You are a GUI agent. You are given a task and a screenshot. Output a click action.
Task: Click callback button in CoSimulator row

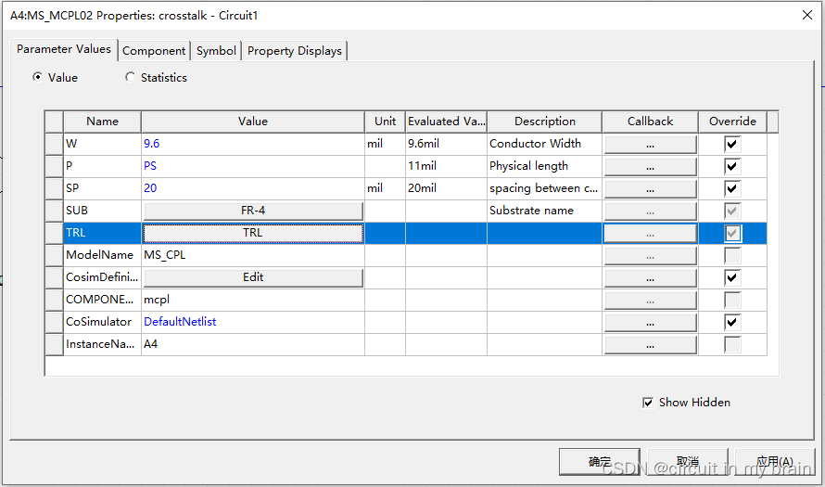[x=650, y=322]
